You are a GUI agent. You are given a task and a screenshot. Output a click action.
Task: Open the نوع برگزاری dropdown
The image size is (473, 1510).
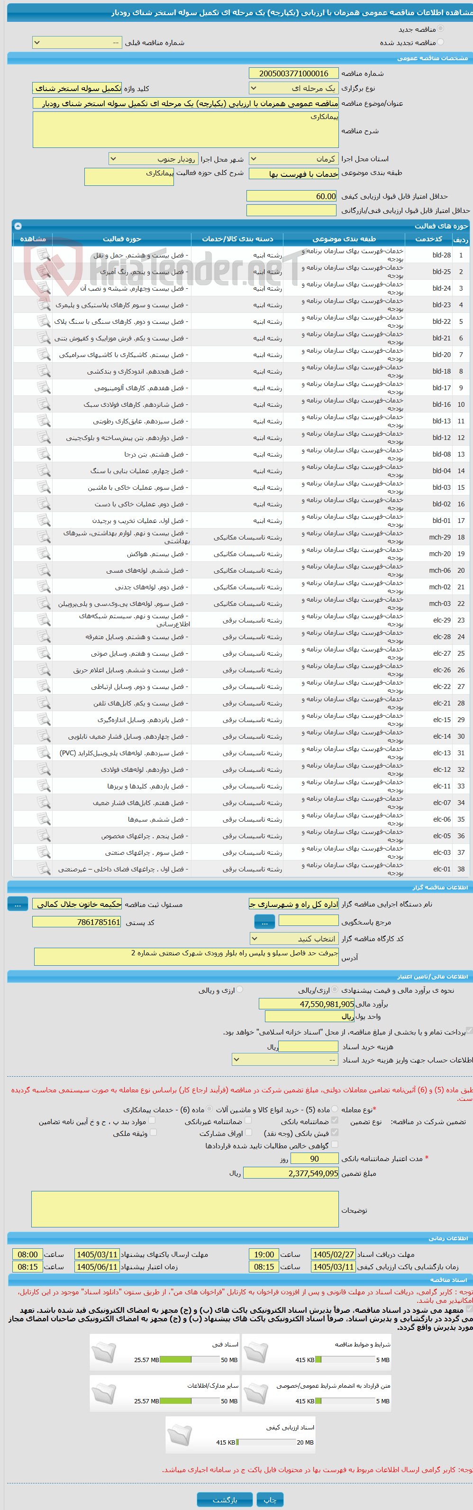coord(294,88)
